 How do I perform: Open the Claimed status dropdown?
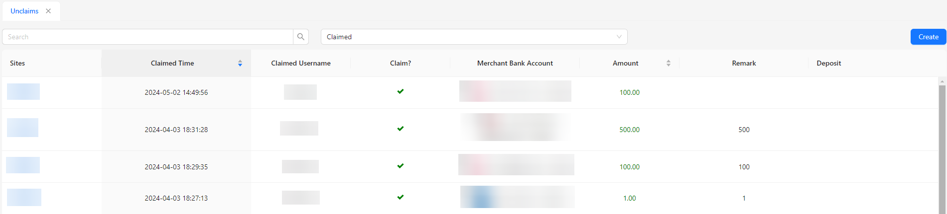(468, 37)
